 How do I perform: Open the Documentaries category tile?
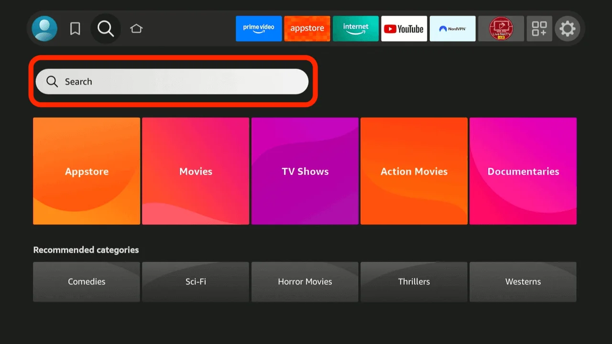tap(523, 171)
